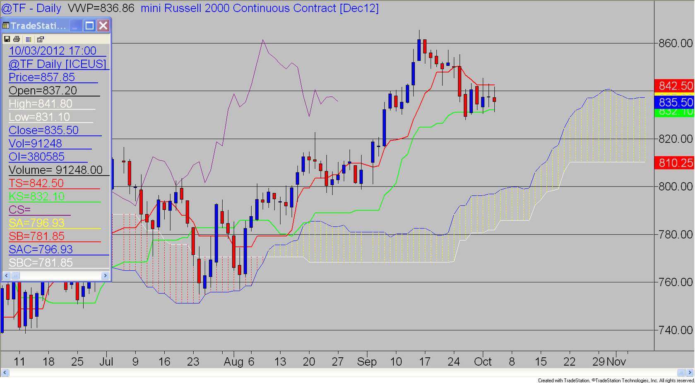
Task: Open the data window properties icon
Action: (x=40, y=39)
